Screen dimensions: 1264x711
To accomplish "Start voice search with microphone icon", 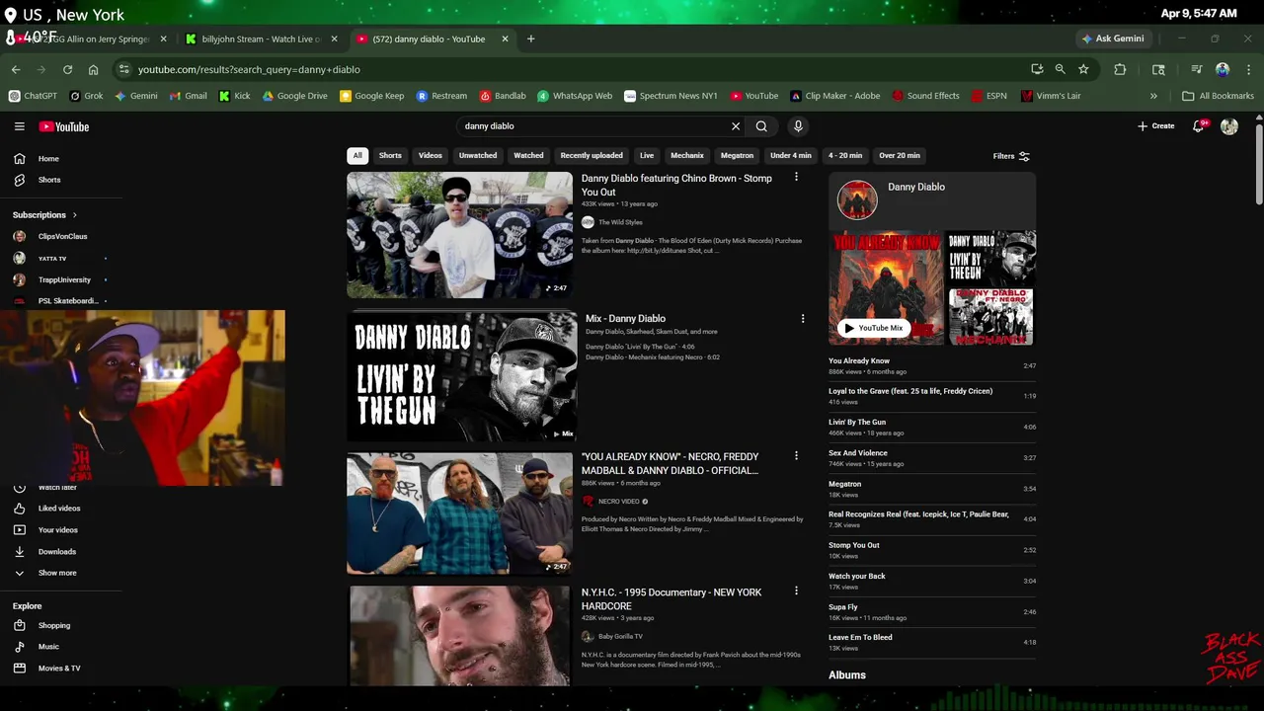I will pyautogui.click(x=798, y=126).
